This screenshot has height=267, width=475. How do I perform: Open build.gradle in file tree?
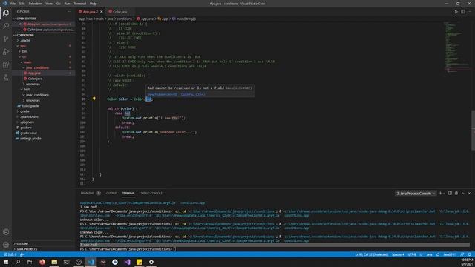30,105
